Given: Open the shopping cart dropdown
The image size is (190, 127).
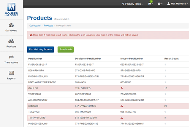Looking at the screenshot, I should coord(151,4).
